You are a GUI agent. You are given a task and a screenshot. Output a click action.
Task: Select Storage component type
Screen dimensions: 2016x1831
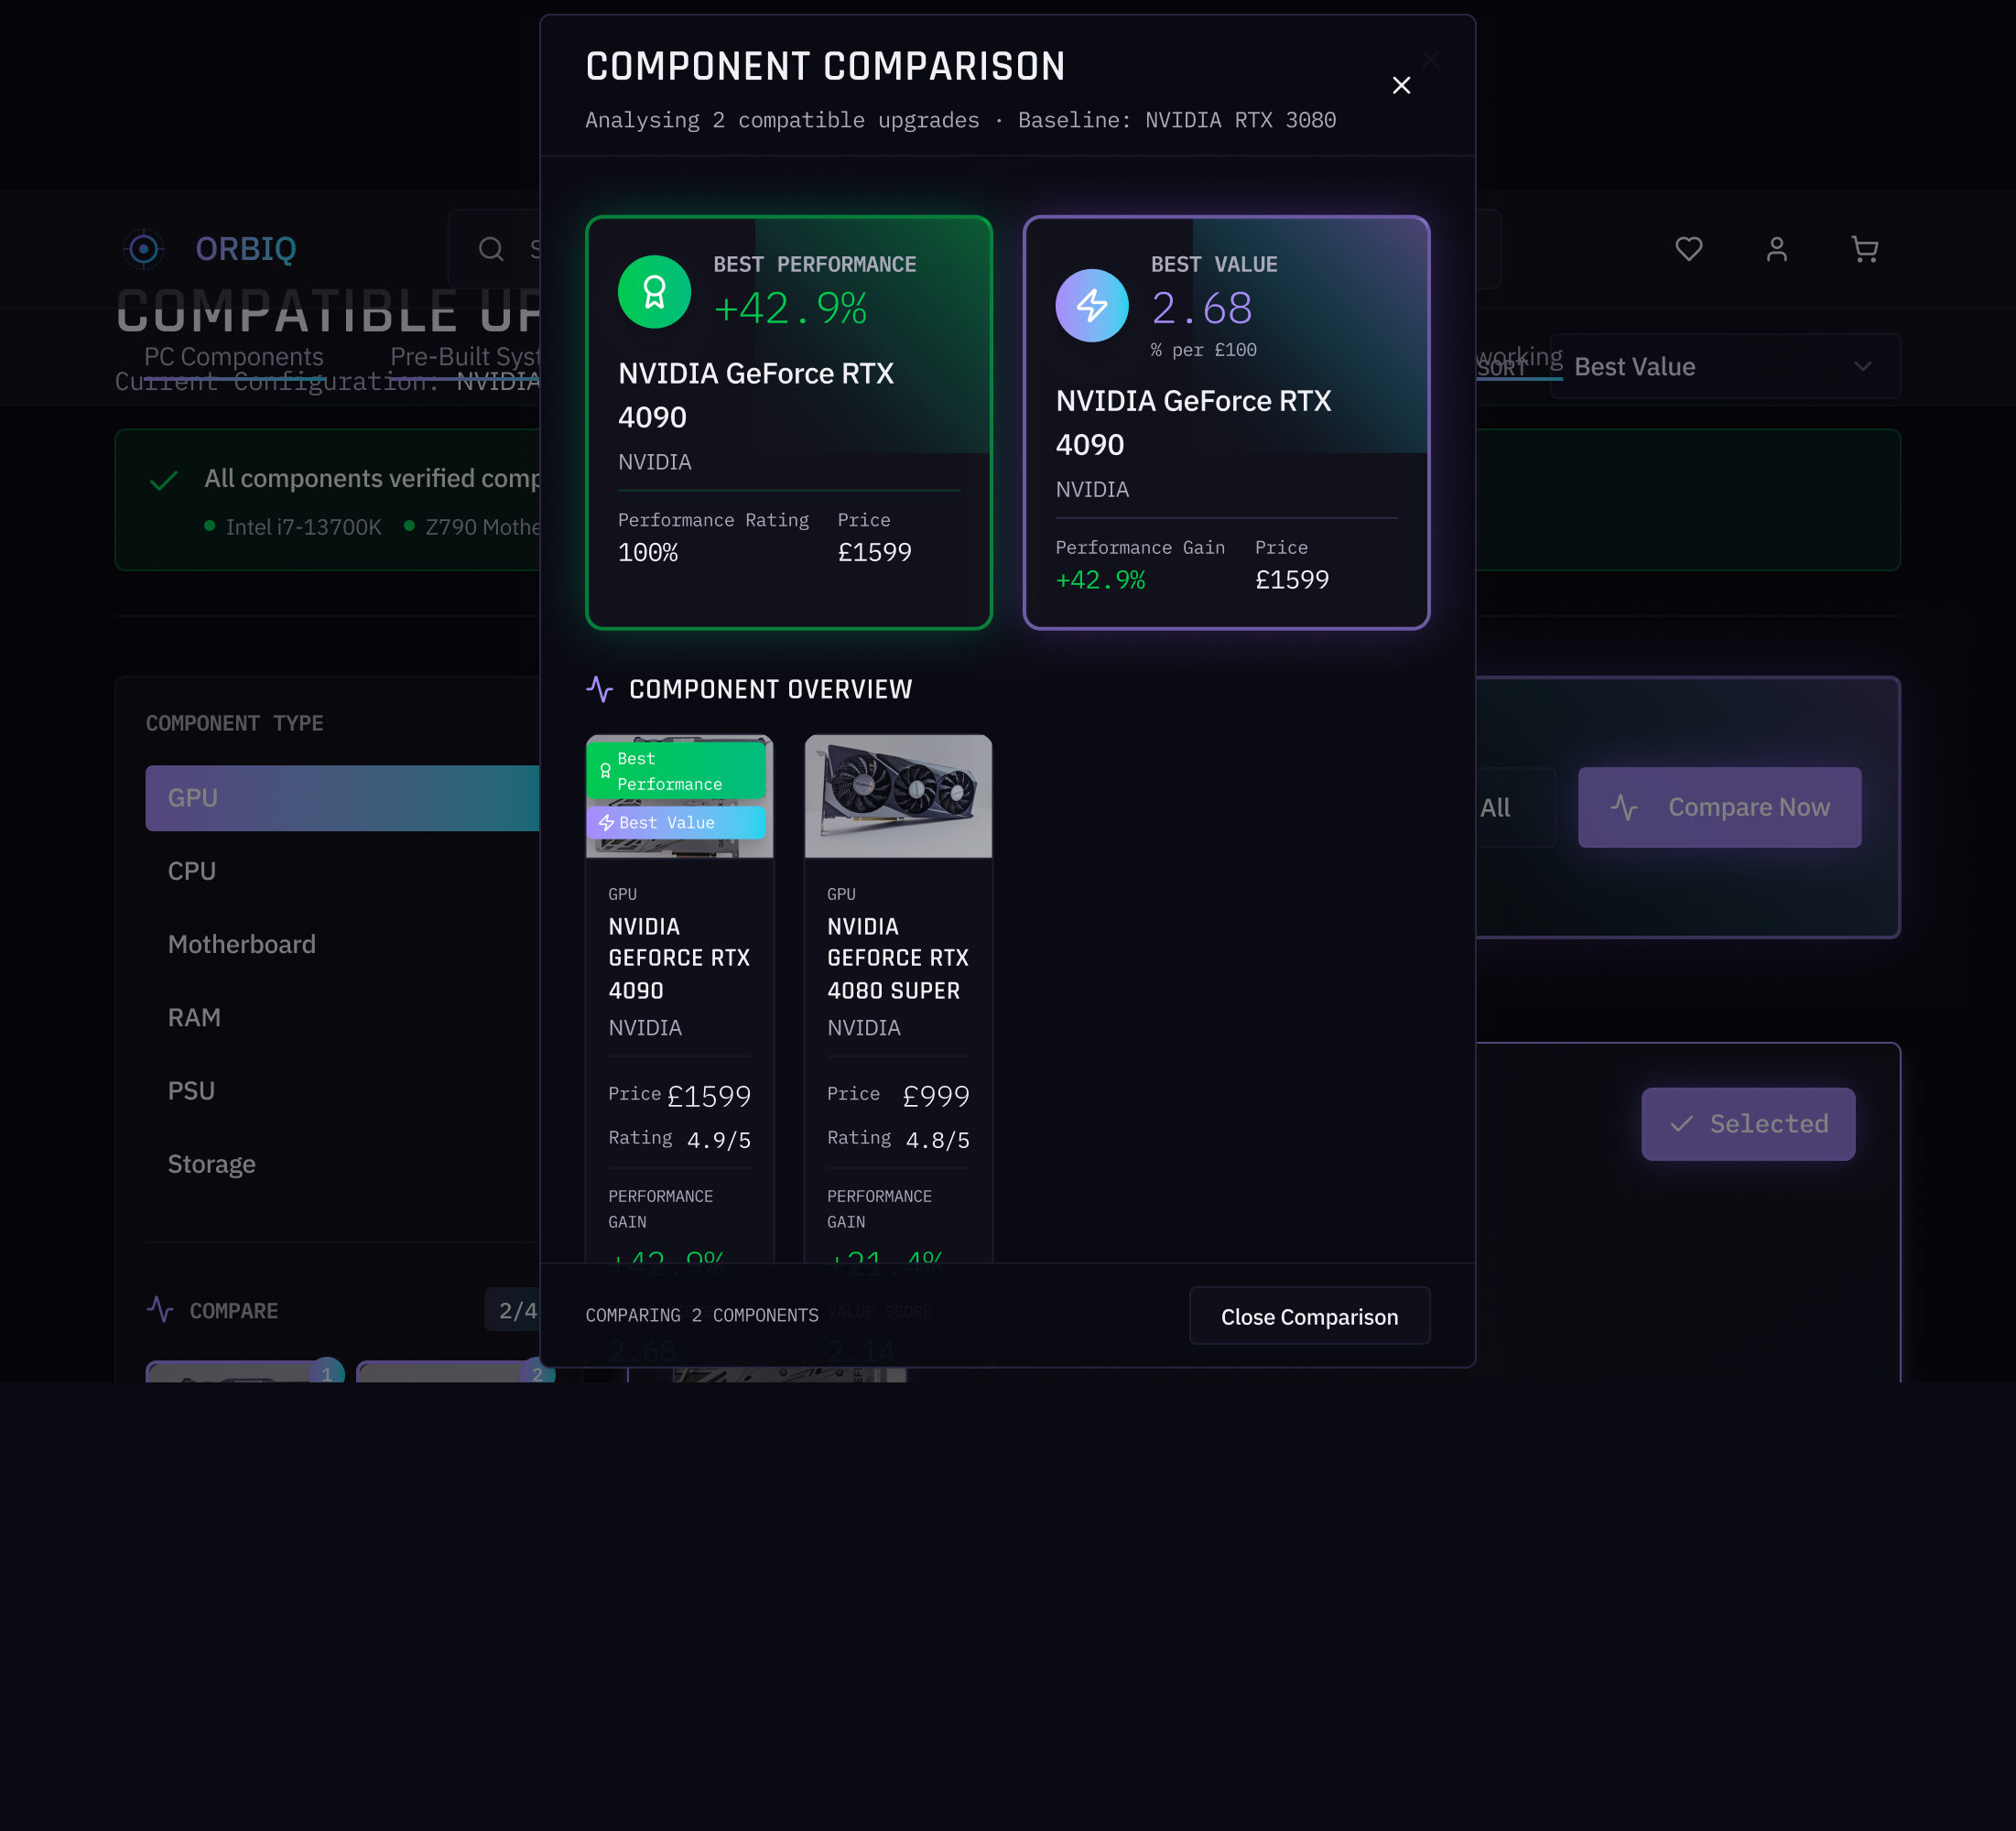coord(343,1164)
